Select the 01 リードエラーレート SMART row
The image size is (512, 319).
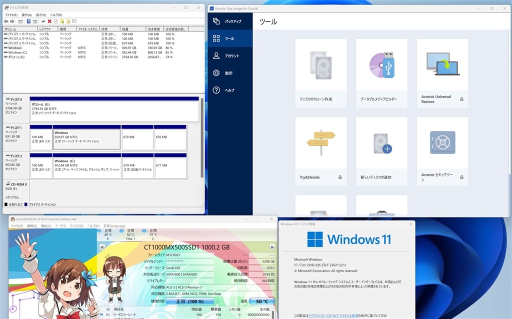coord(185,315)
